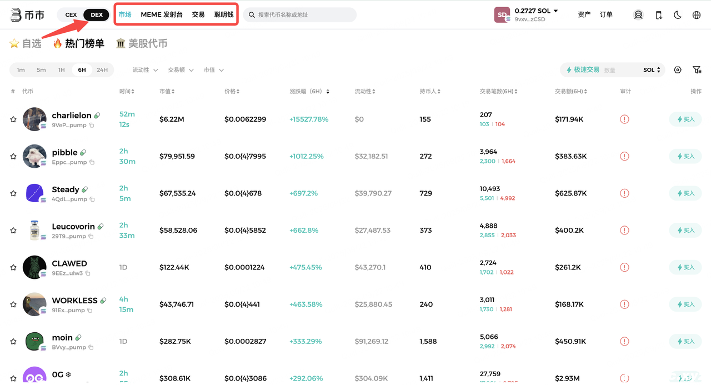
Task: Switch to the 美股代币 tab
Action: pyautogui.click(x=142, y=43)
